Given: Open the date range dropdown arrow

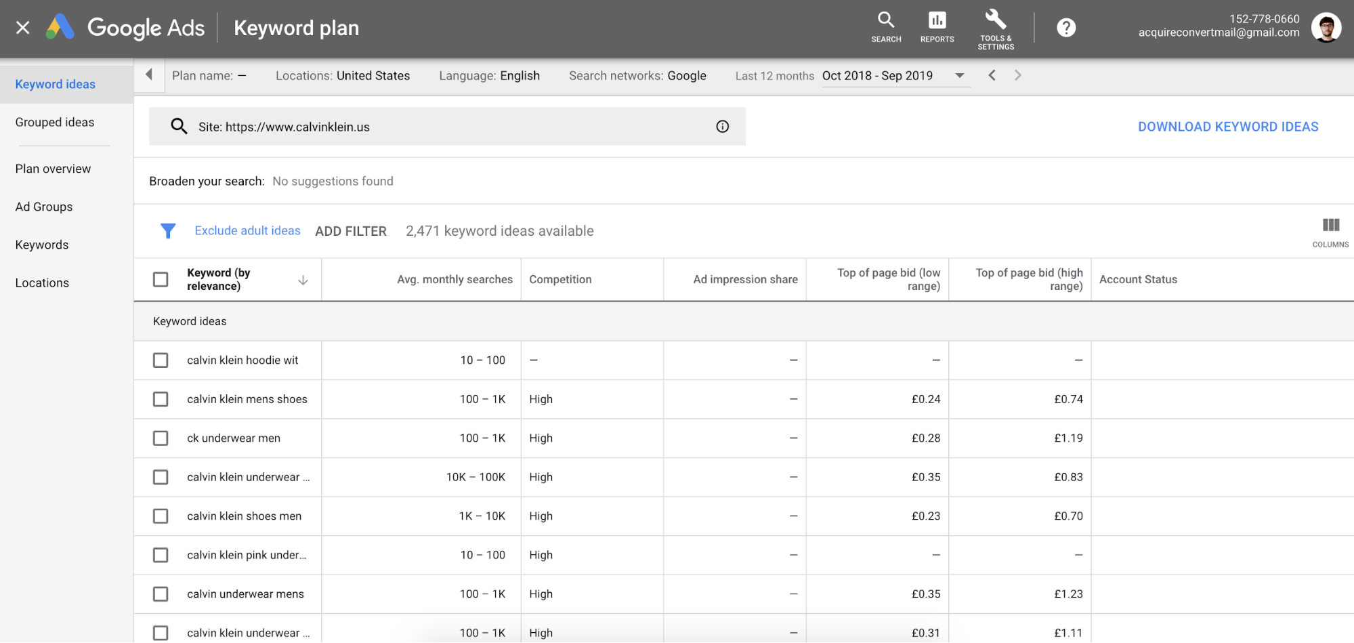Looking at the screenshot, I should click(960, 75).
